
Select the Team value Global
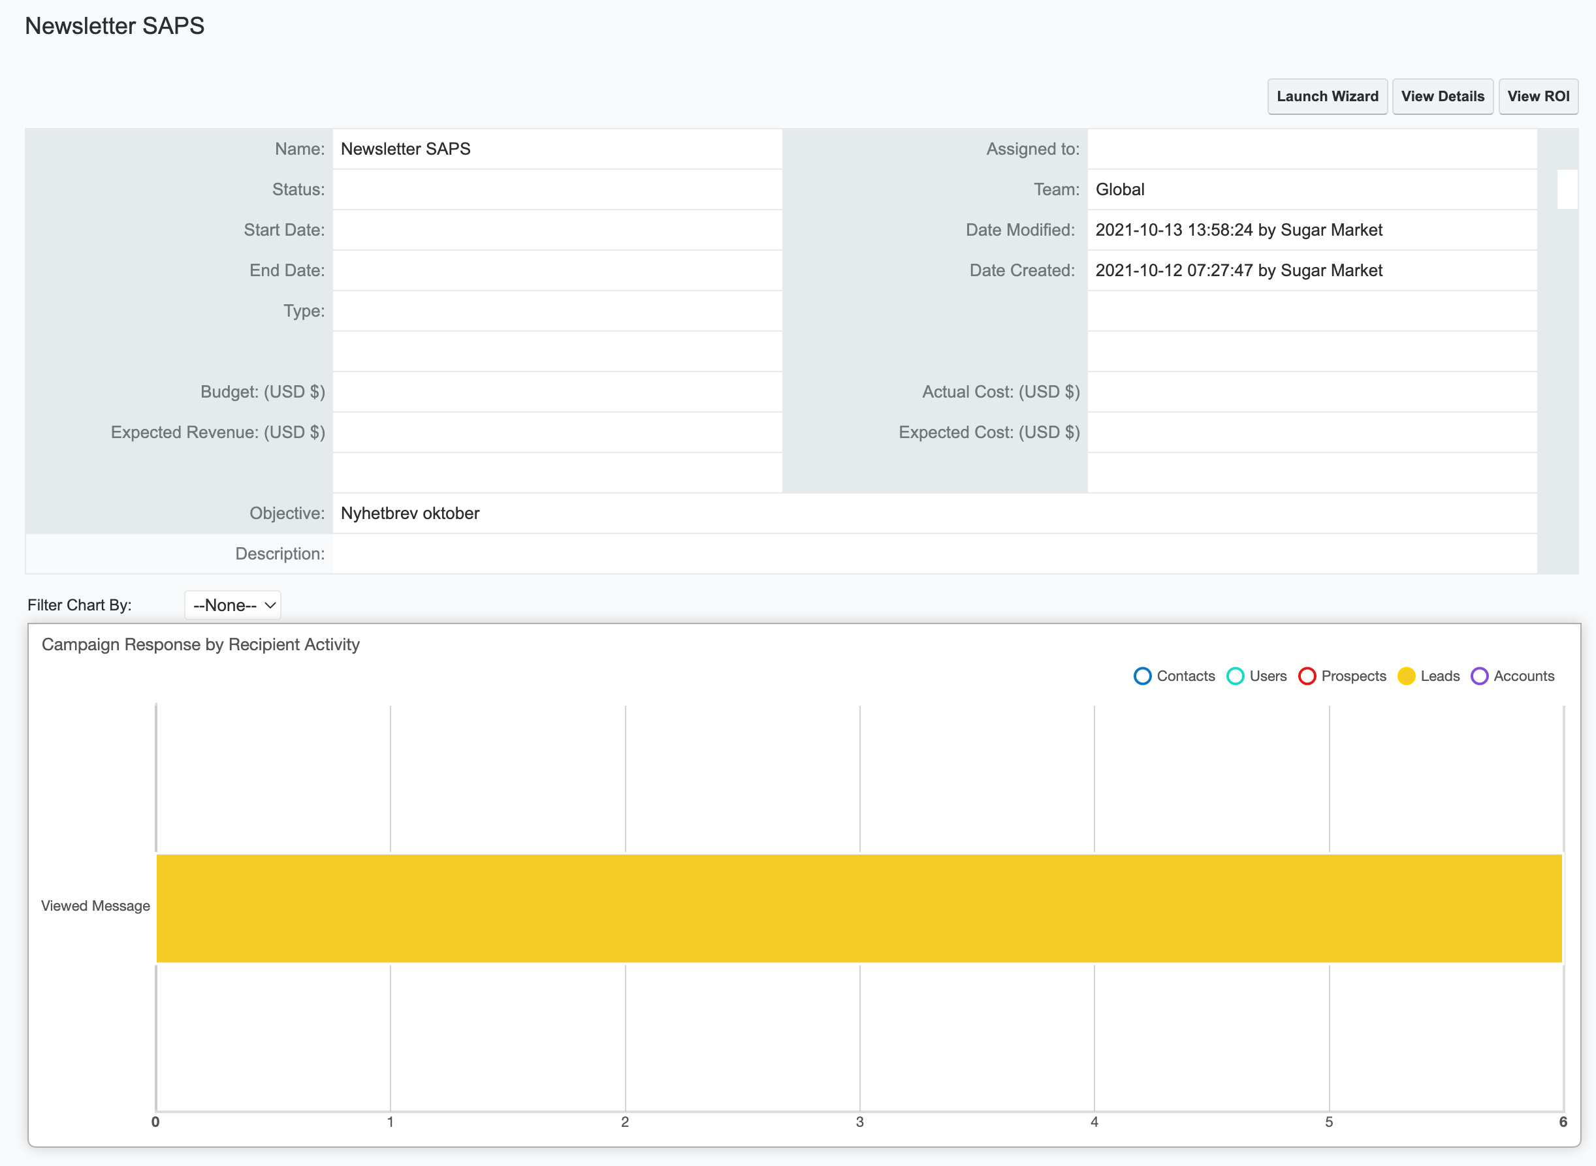(1119, 189)
